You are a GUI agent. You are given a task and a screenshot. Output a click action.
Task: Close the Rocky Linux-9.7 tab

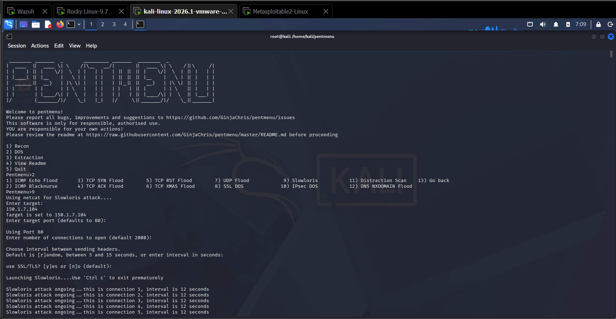(122, 11)
